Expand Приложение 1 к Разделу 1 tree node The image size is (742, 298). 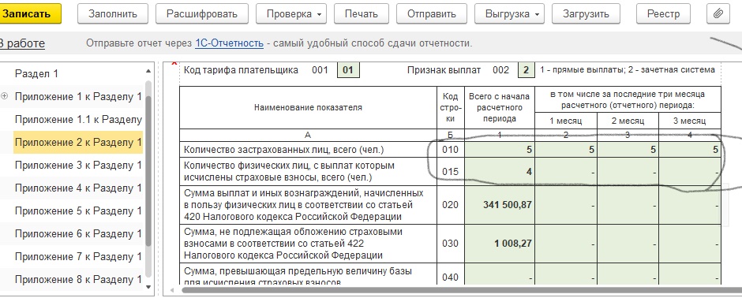[5, 96]
